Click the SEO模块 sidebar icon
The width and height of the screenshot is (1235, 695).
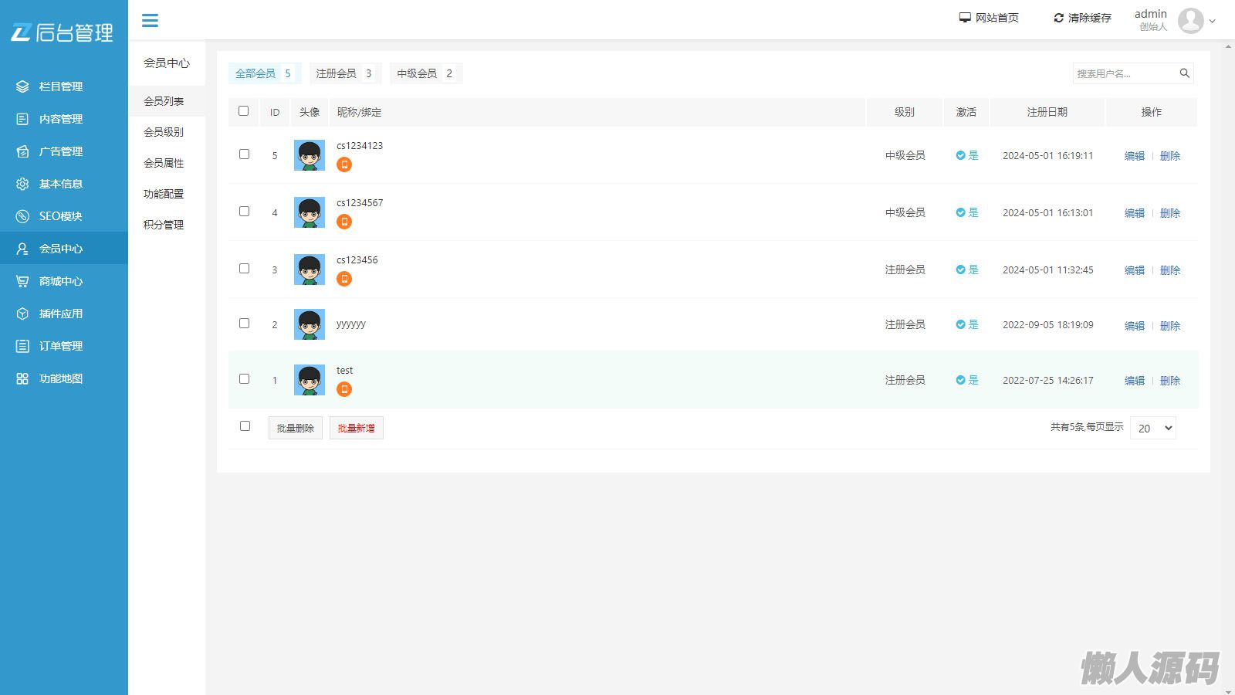click(22, 216)
